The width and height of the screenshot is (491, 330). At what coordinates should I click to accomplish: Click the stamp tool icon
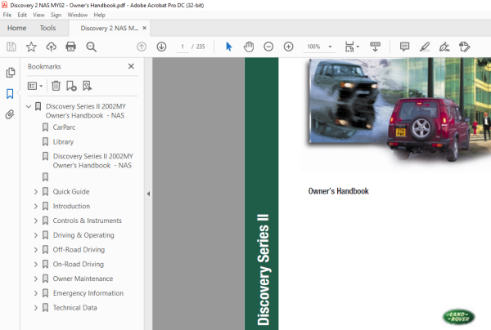464,47
